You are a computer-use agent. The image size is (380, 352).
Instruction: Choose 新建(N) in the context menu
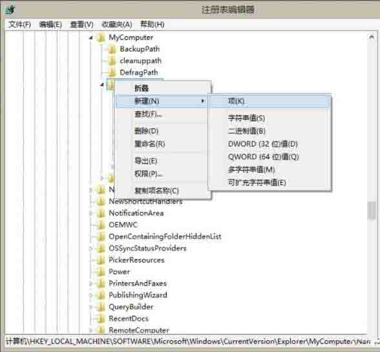[162, 101]
